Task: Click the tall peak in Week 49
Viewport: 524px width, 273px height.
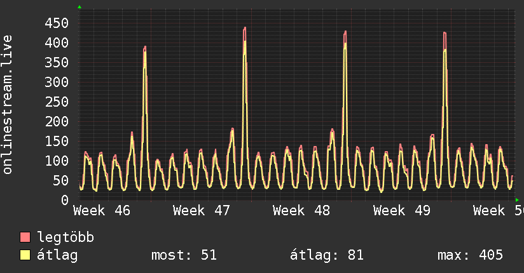Action: (x=445, y=33)
